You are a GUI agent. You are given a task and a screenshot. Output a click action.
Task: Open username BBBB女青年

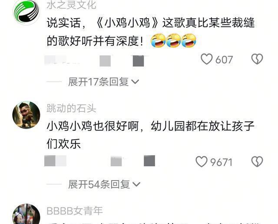coord(75,211)
